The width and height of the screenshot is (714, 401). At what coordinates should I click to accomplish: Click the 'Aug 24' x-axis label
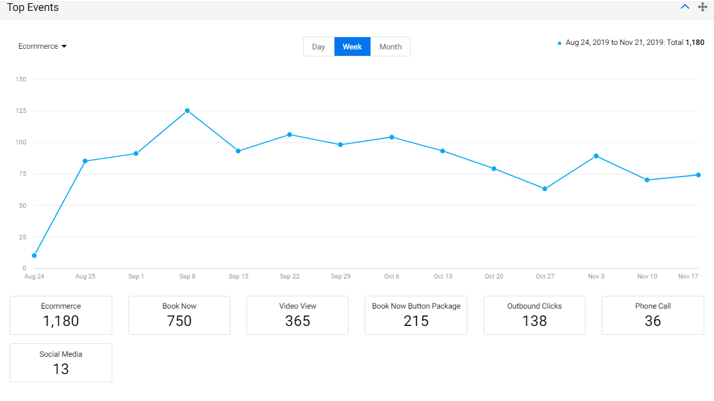(34, 277)
